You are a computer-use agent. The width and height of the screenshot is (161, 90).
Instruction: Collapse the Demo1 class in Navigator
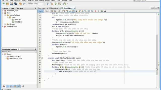pos(3,54)
